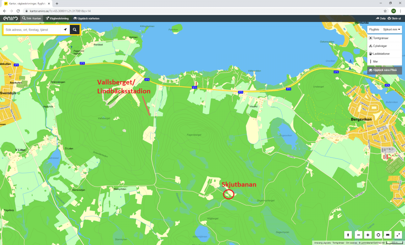Focus the Sök adress search field
The width and height of the screenshot is (405, 245).
[x=32, y=30]
